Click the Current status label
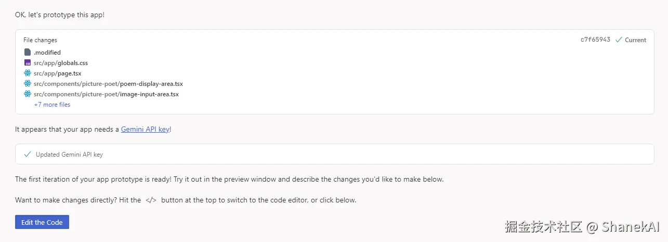This screenshot has height=242, width=668. [x=635, y=40]
